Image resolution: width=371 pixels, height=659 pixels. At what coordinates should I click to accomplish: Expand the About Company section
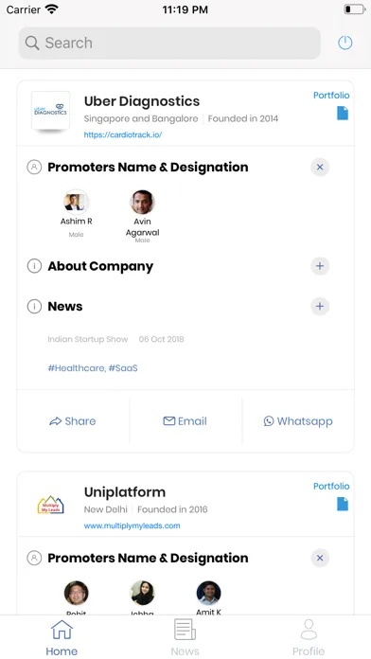(x=320, y=266)
